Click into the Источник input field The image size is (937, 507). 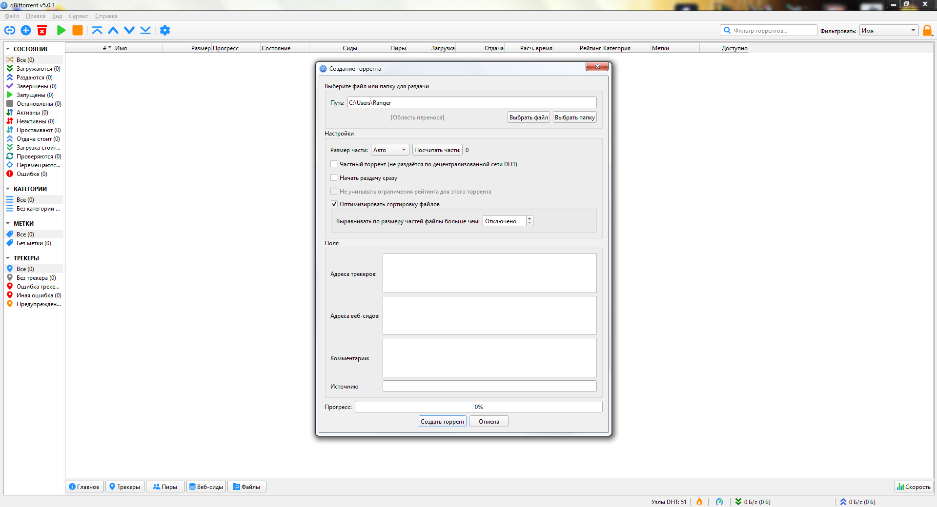489,386
